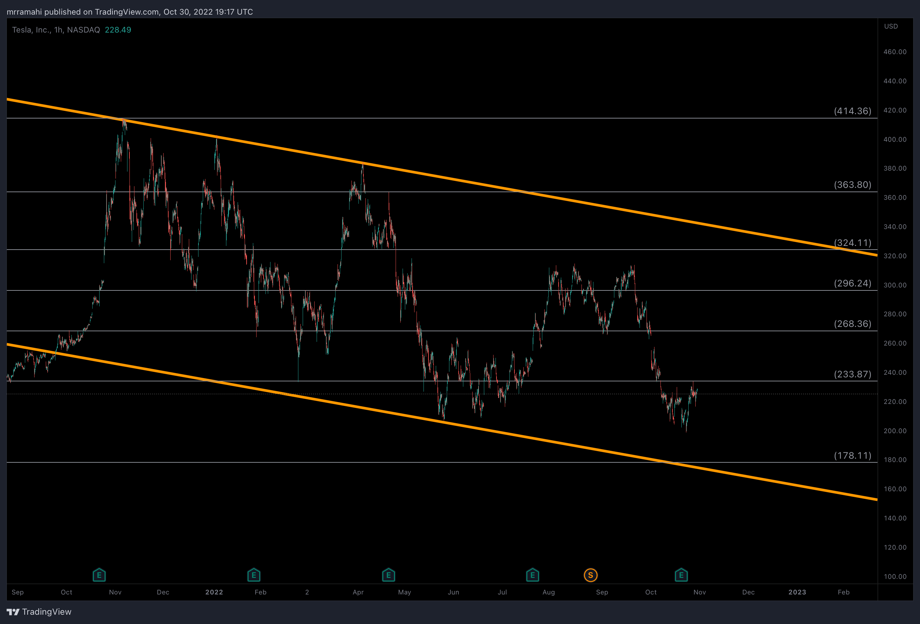
Task: Click the green 228.49 last price value
Action: pos(118,30)
